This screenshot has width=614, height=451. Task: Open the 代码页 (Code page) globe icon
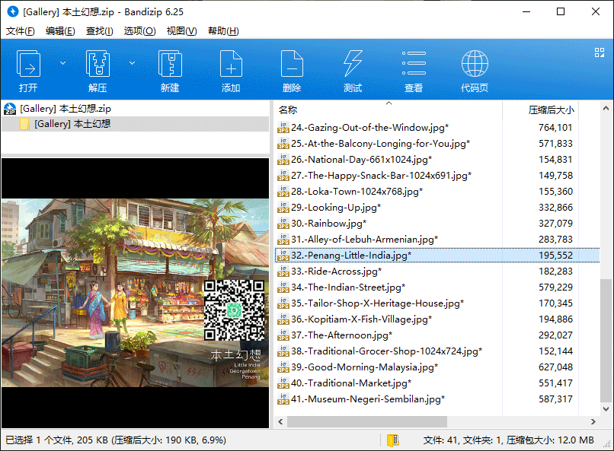475,71
